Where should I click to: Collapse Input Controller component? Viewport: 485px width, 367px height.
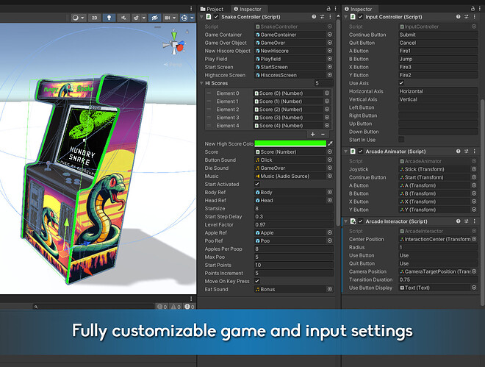pos(346,17)
